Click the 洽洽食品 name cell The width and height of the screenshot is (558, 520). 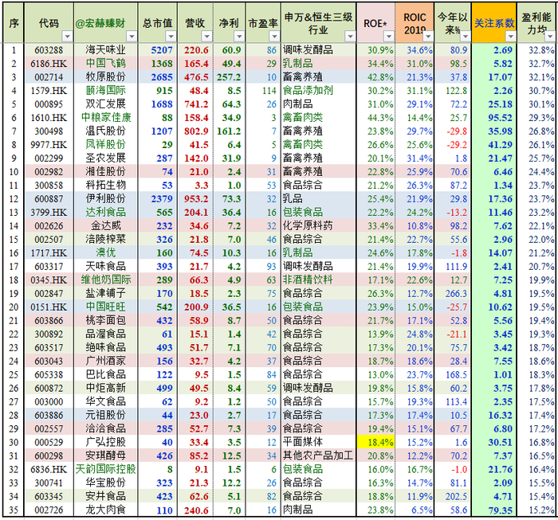click(x=106, y=428)
